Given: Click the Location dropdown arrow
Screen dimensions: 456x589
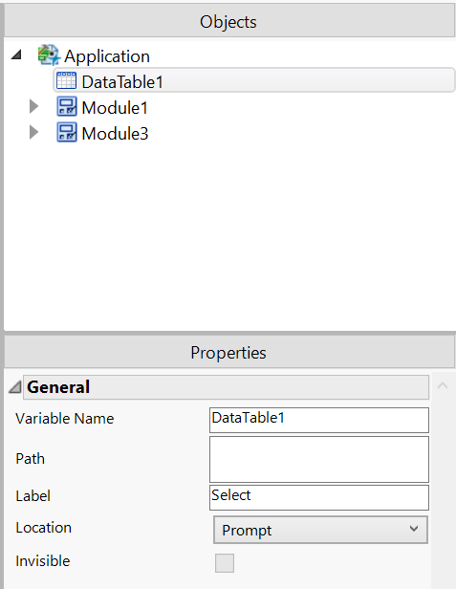Looking at the screenshot, I should pos(414,529).
